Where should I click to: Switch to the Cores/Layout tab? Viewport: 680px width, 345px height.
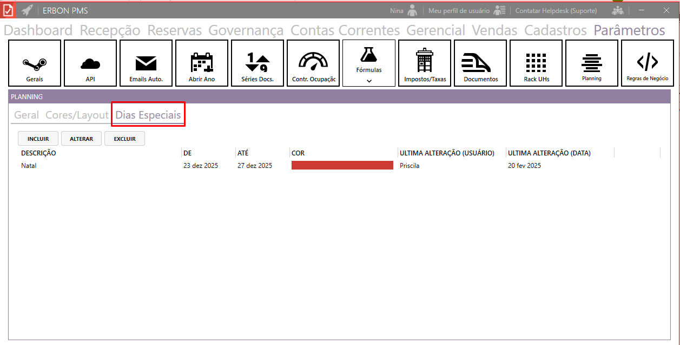point(77,115)
